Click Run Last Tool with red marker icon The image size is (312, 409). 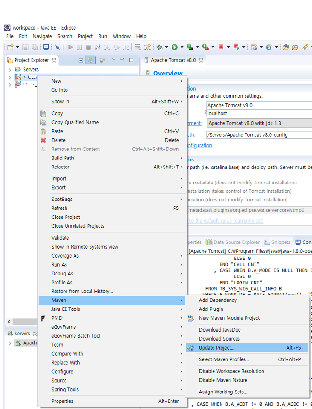205,47
